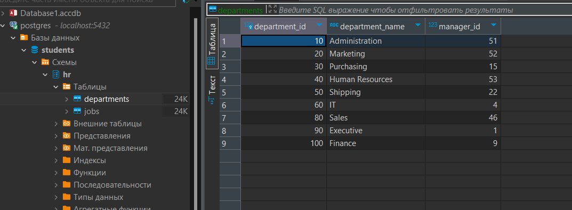Click the jobs table icon in the tree

click(77, 111)
